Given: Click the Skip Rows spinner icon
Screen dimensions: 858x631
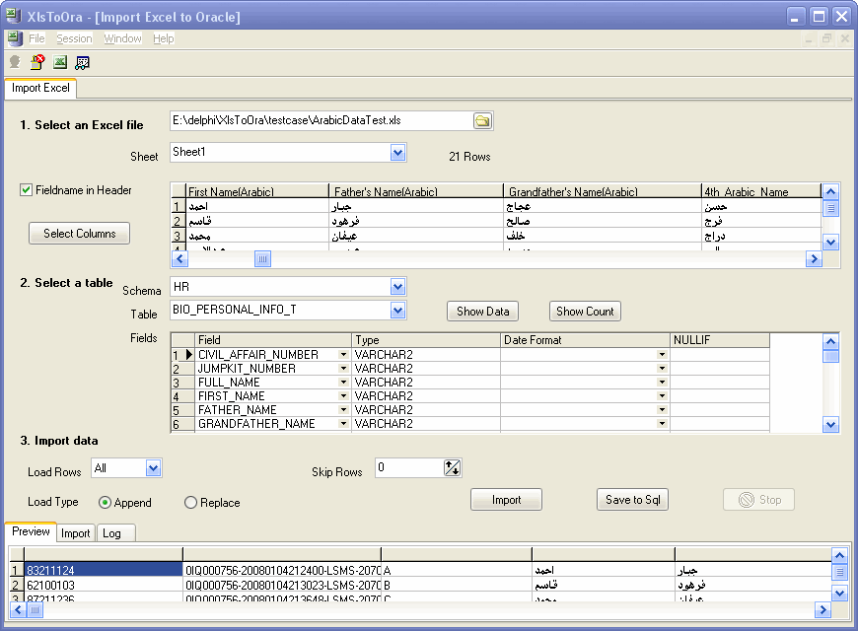Looking at the screenshot, I should tap(452, 468).
